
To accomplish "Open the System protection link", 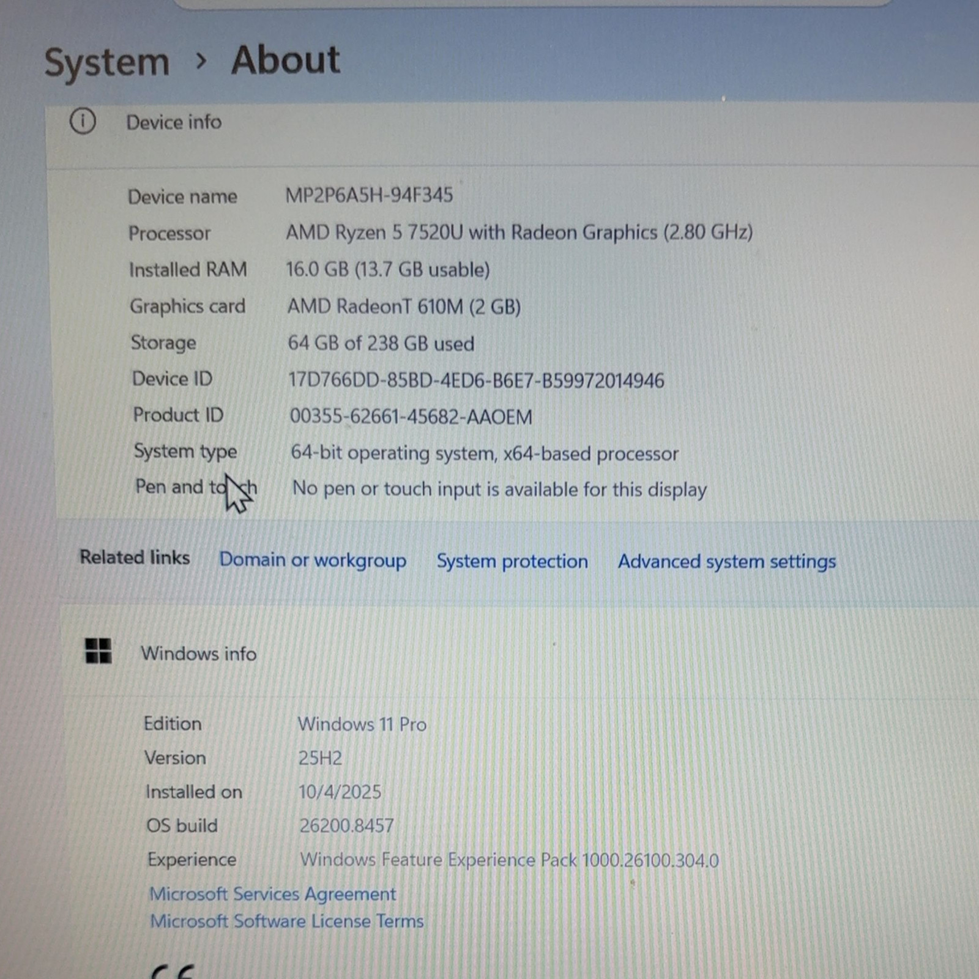I will [x=512, y=561].
